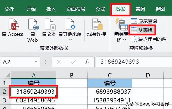Viewport: 172px width, 109px height.
Task: Switch to the 页面布局 tab
Action: [x=76, y=9]
